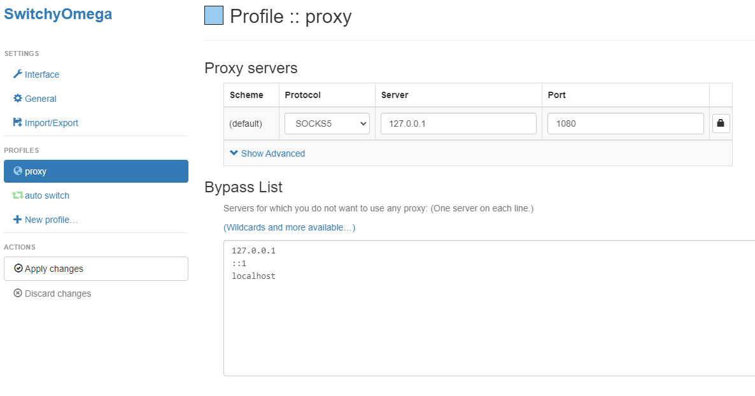Click the gear icon beside General
Image resolution: width=755 pixels, height=396 pixels.
pos(19,99)
